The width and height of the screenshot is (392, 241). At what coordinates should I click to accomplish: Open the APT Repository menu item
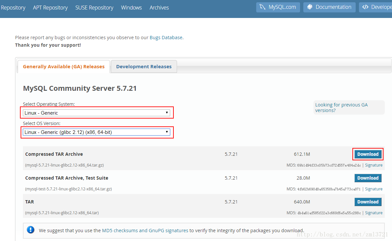coord(50,8)
